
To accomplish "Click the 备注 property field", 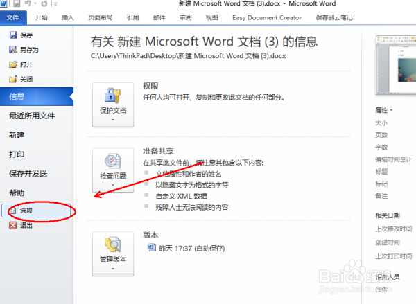I will coord(381,196).
